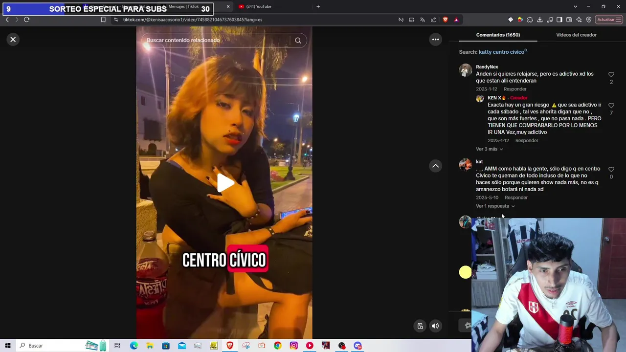The height and width of the screenshot is (352, 626).
Task: Open Instagram from taskbar
Action: click(x=293, y=346)
